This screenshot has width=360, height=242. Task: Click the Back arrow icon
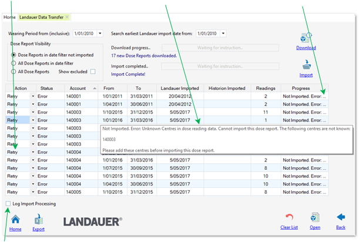pyautogui.click(x=341, y=217)
